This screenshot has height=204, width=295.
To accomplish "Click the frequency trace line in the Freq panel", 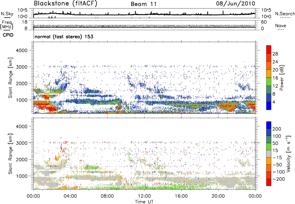I will (144, 27).
